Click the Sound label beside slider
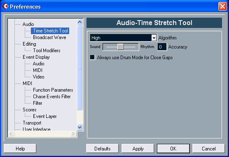Viewport: 229px width, 157px height. 95,47
